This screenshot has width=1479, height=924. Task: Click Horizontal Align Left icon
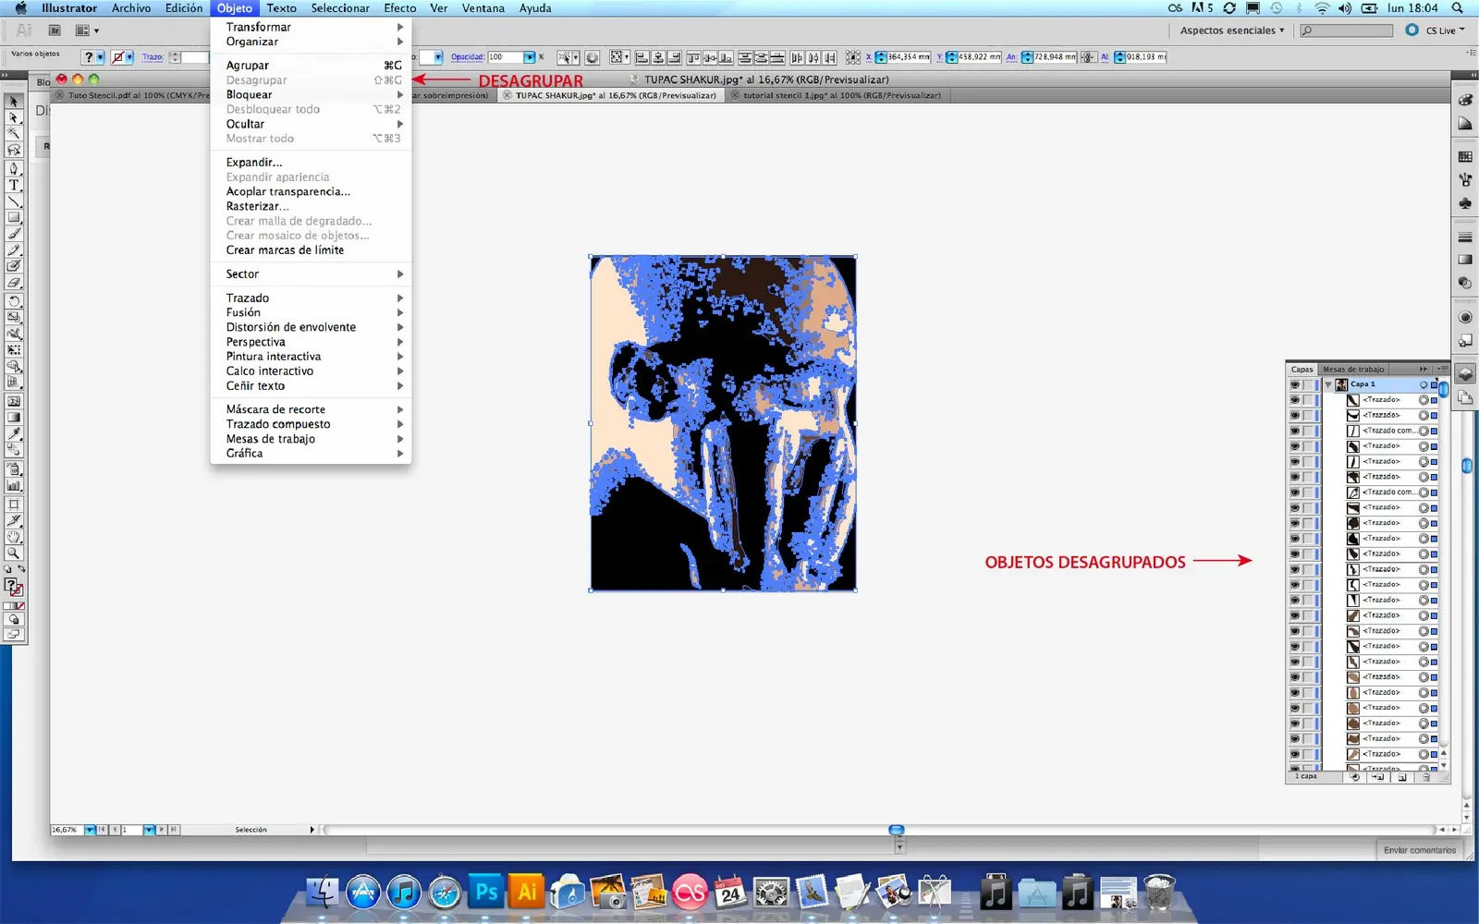642,57
